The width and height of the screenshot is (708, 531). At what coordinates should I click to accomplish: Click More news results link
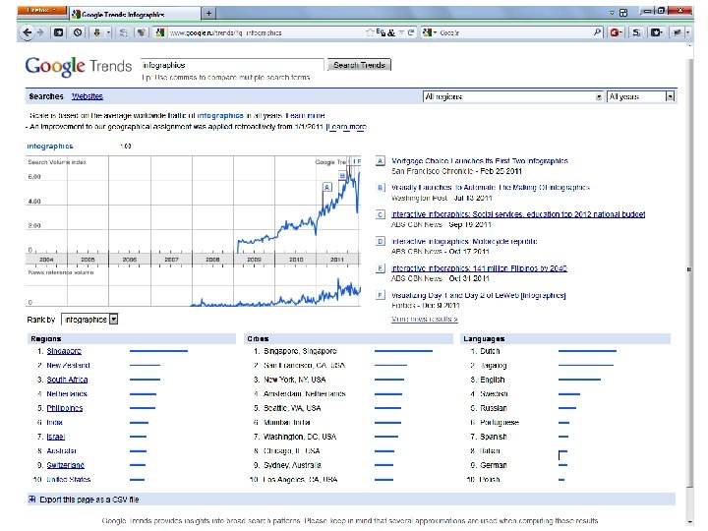[425, 320]
